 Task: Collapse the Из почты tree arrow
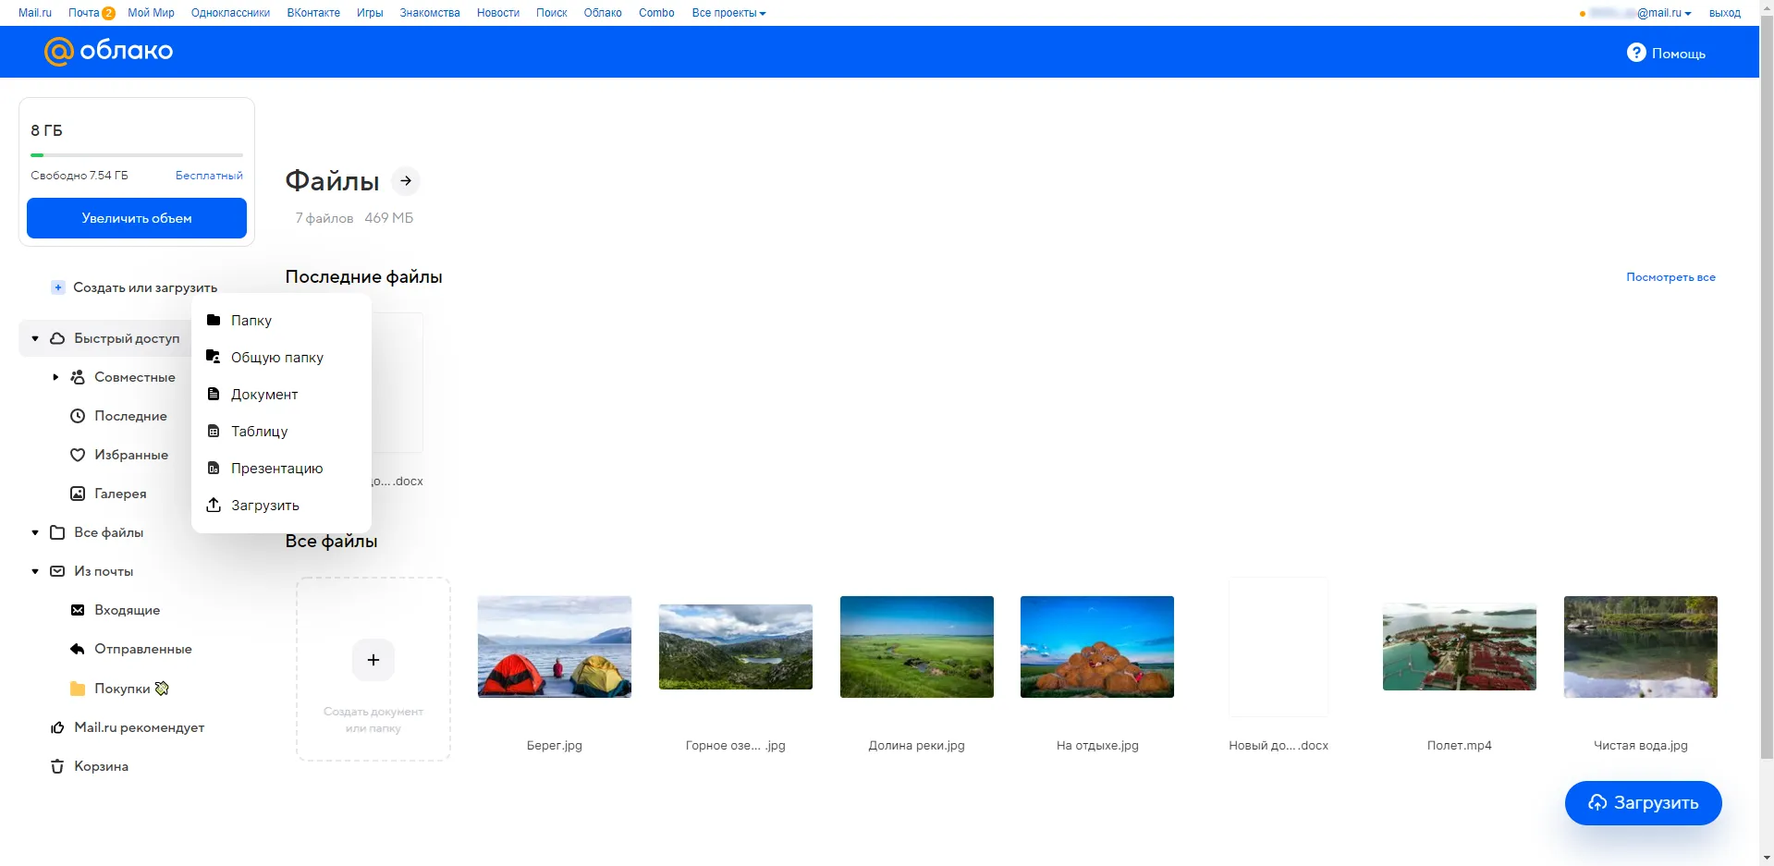tap(35, 571)
